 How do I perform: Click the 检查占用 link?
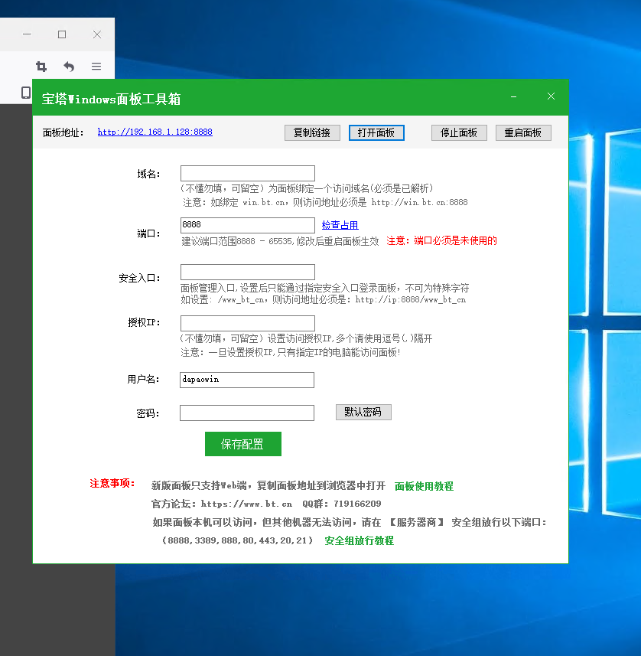point(340,225)
